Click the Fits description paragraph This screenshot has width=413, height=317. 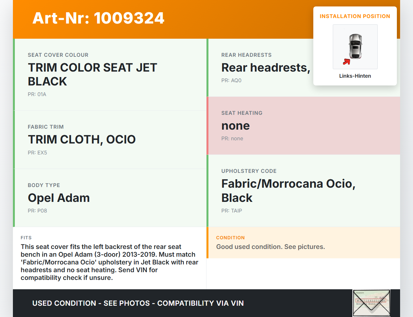tap(109, 262)
